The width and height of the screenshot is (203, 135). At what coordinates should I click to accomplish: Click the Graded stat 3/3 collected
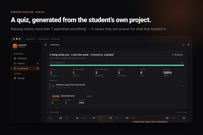(x=122, y=72)
